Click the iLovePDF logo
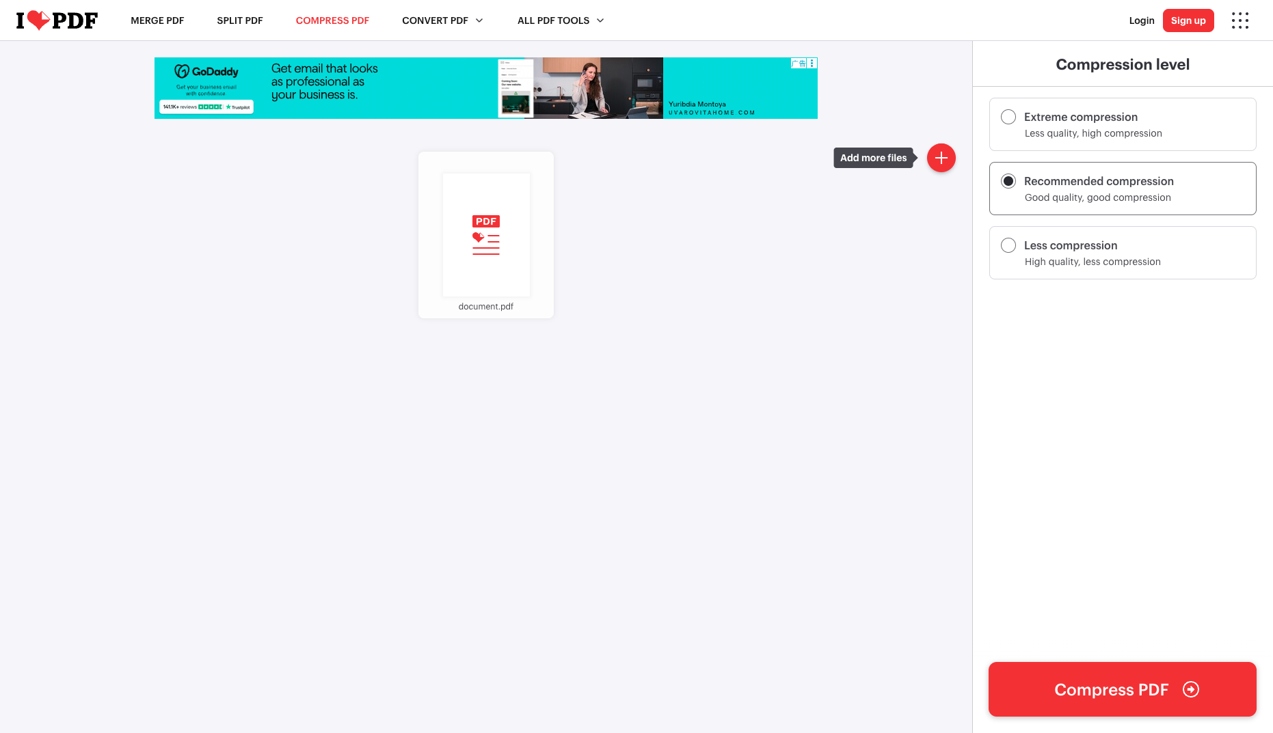 pyautogui.click(x=57, y=20)
